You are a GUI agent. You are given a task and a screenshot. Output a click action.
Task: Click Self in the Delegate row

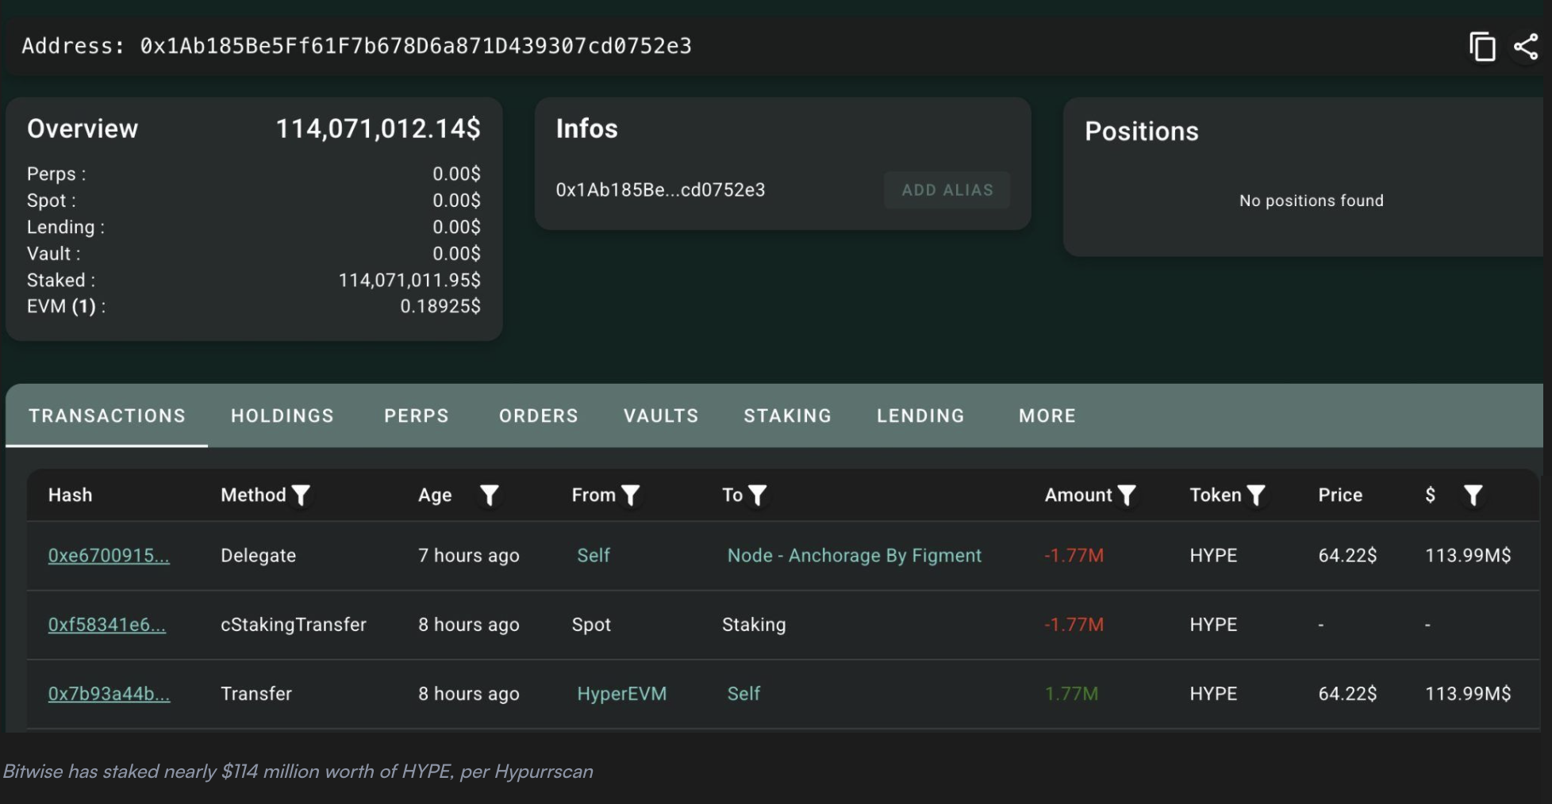tap(594, 555)
